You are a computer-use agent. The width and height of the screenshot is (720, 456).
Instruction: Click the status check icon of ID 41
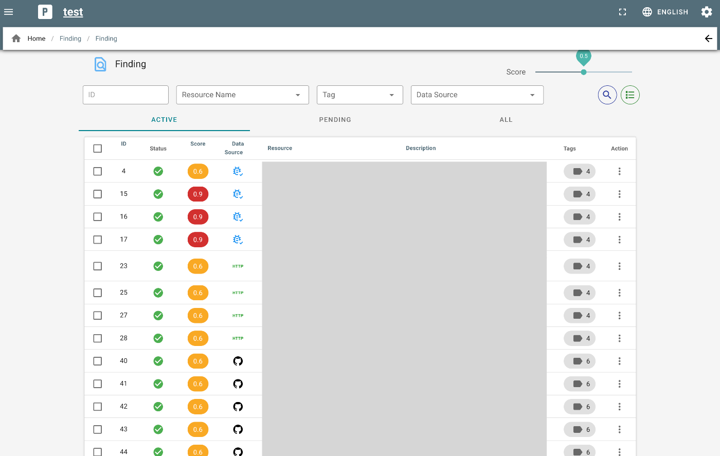(x=158, y=384)
